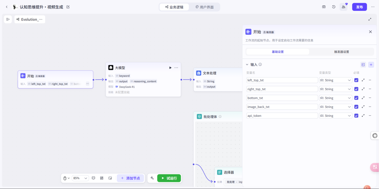379x189 pixels.
Task: Show info tooltip next to 输入
Action: [260, 65]
